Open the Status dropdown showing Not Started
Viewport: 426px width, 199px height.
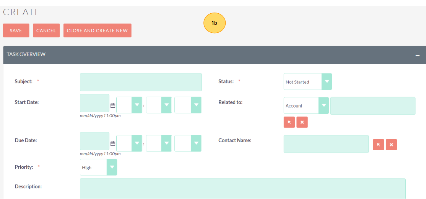pos(307,82)
